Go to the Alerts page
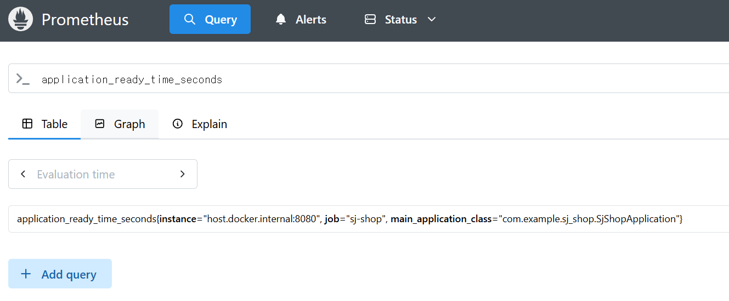 pos(301,20)
